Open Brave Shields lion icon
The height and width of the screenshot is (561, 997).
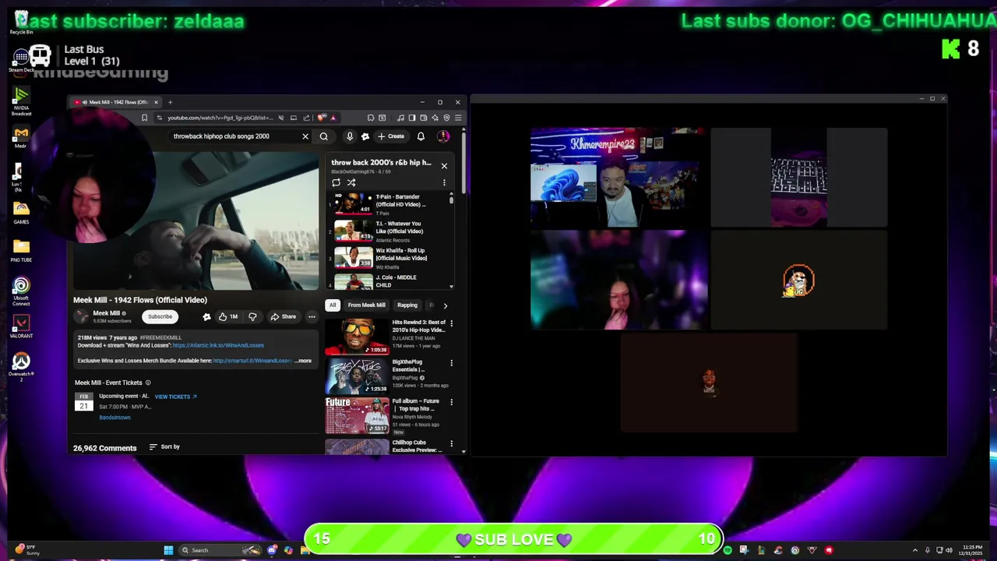[321, 118]
